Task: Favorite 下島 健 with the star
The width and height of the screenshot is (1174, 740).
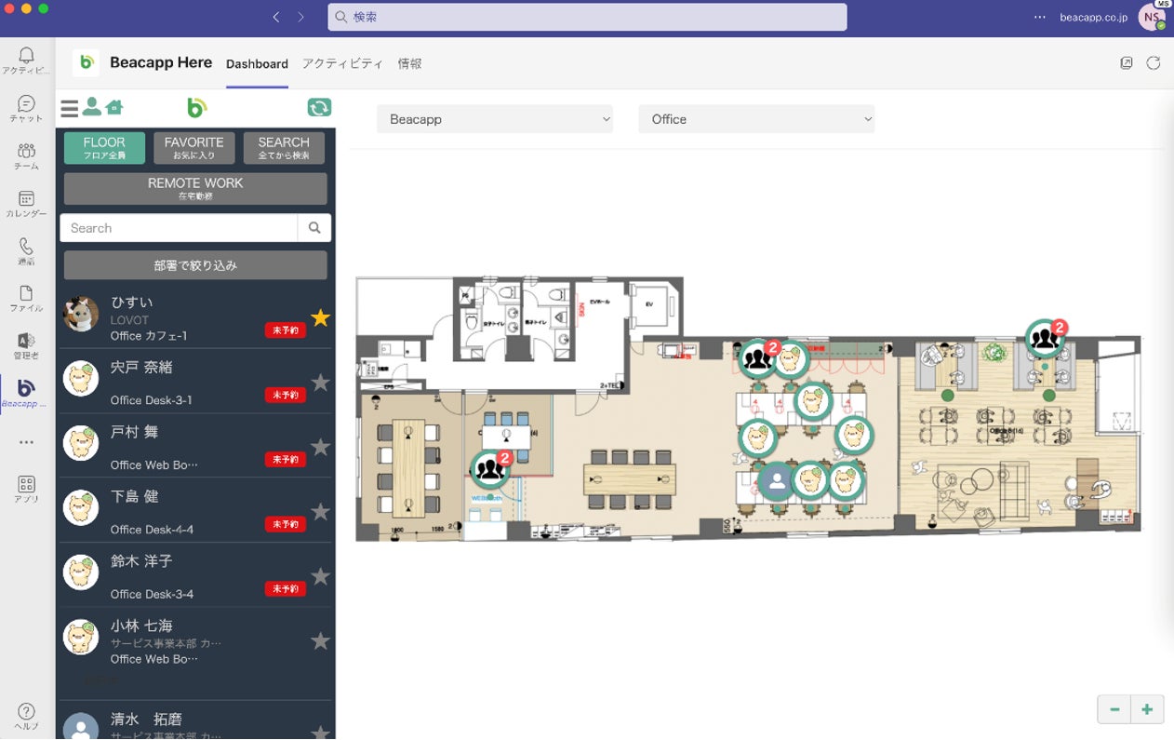Action: tap(321, 512)
